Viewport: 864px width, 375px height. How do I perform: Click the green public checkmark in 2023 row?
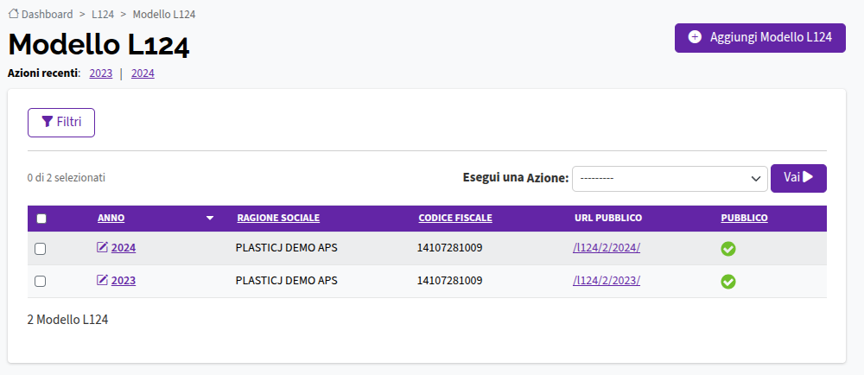click(727, 282)
